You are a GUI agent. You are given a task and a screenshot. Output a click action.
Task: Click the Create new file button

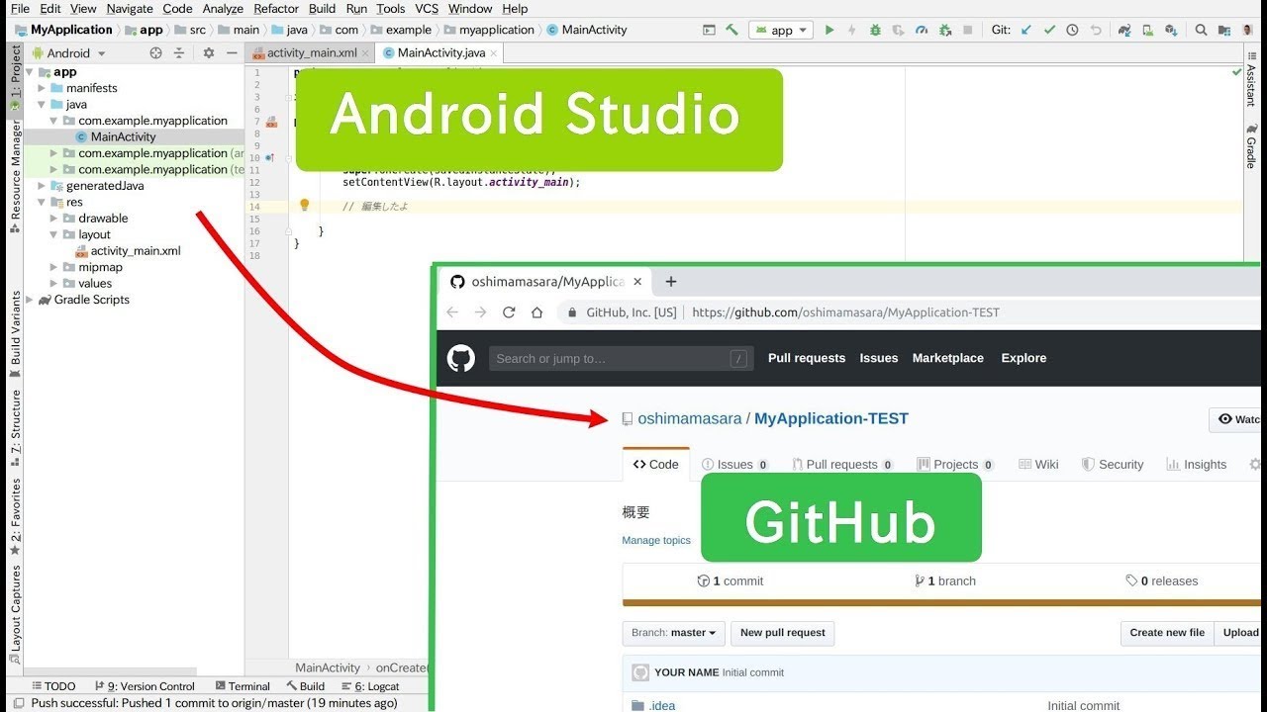(1167, 633)
